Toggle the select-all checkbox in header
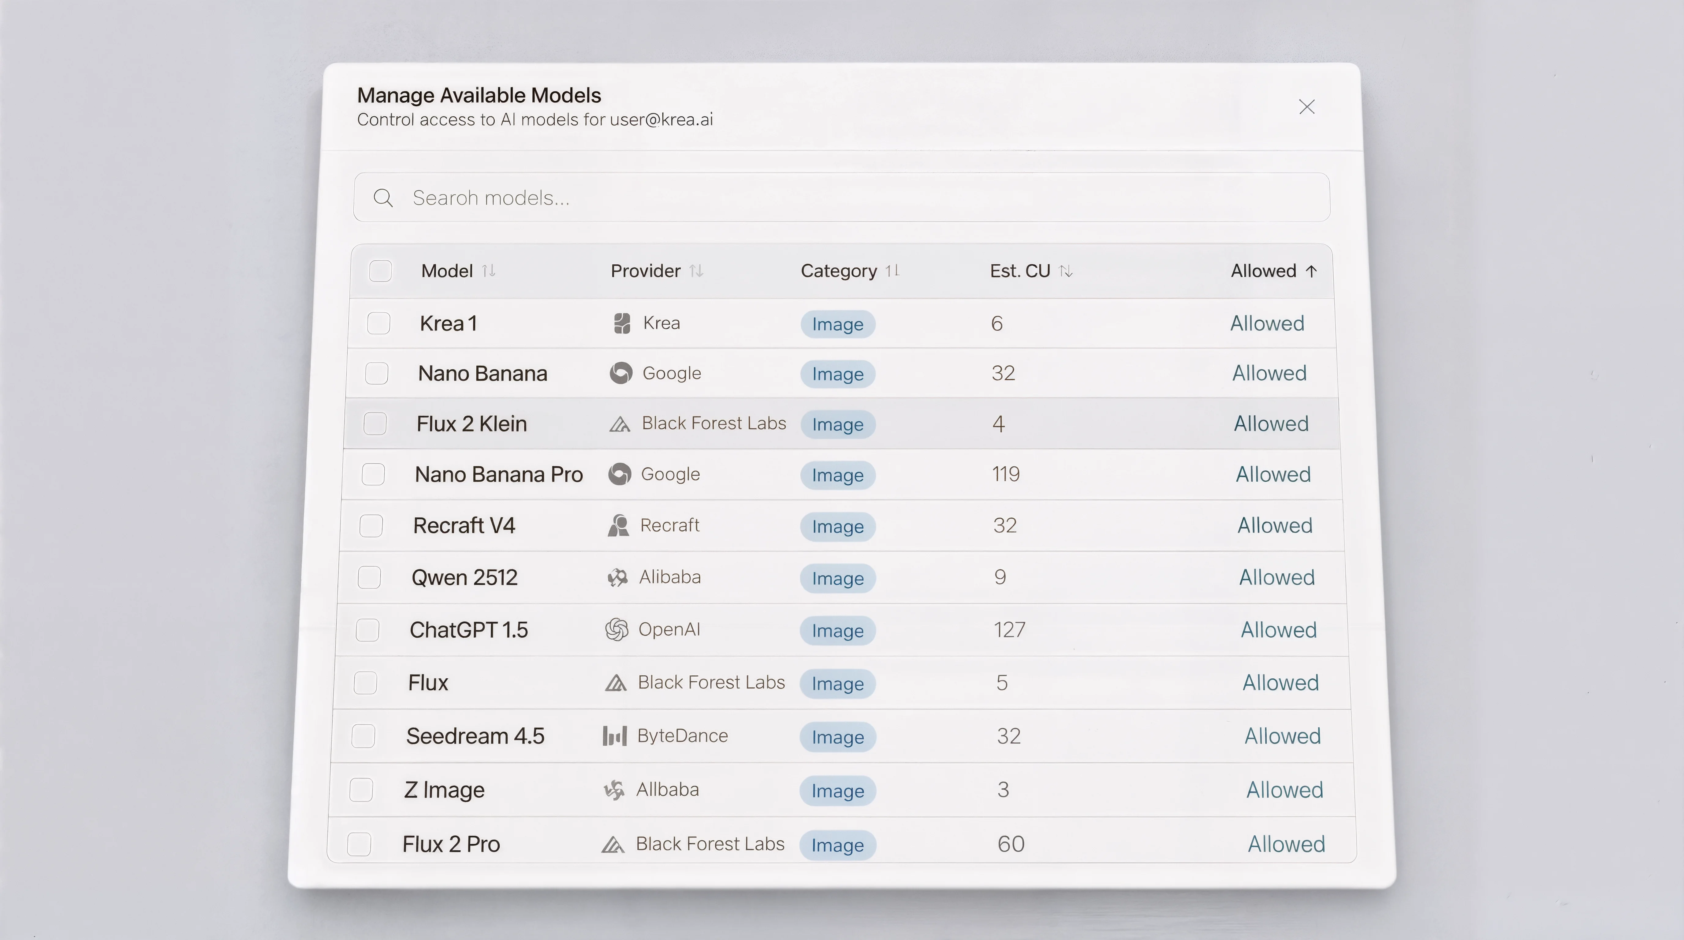This screenshot has height=940, width=1684. click(381, 271)
